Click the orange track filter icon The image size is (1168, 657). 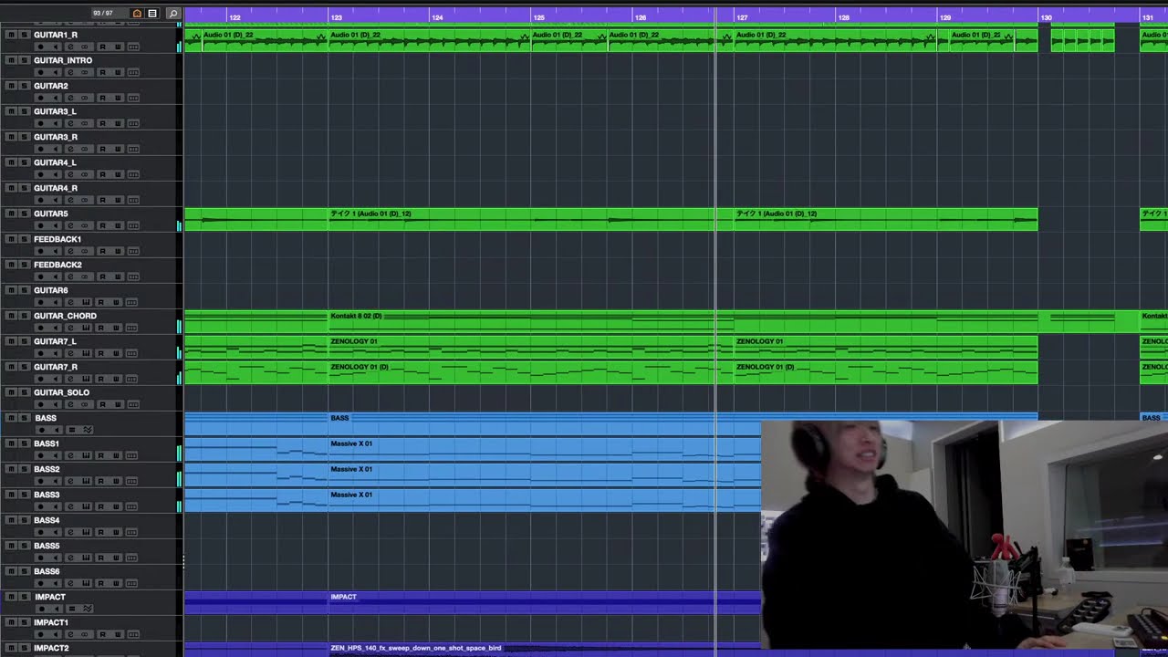pyautogui.click(x=137, y=14)
